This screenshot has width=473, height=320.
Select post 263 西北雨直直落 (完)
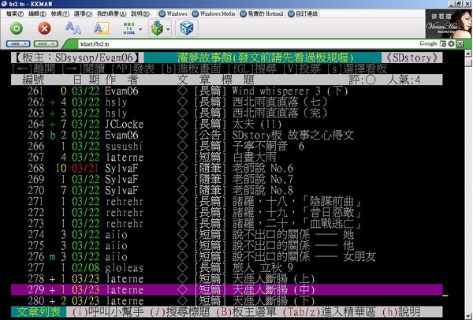tap(227, 113)
